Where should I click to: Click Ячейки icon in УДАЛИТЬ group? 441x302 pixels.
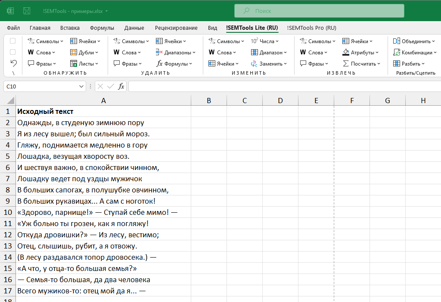(x=159, y=41)
